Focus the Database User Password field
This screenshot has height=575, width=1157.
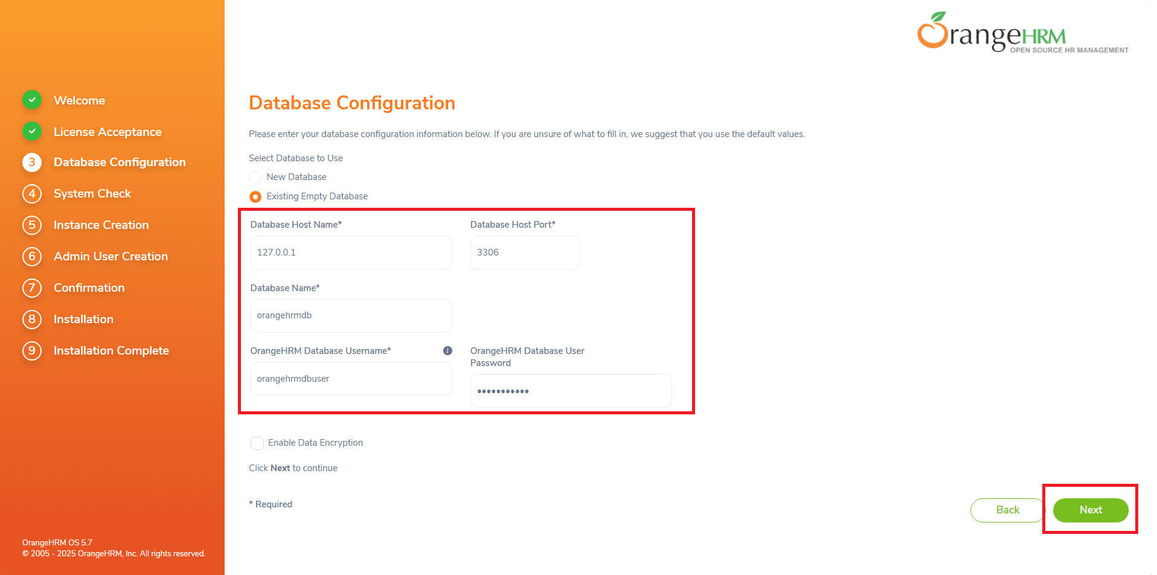click(x=571, y=391)
